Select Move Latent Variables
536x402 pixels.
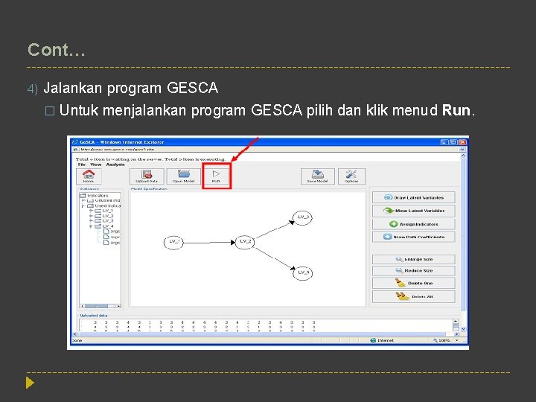414,211
